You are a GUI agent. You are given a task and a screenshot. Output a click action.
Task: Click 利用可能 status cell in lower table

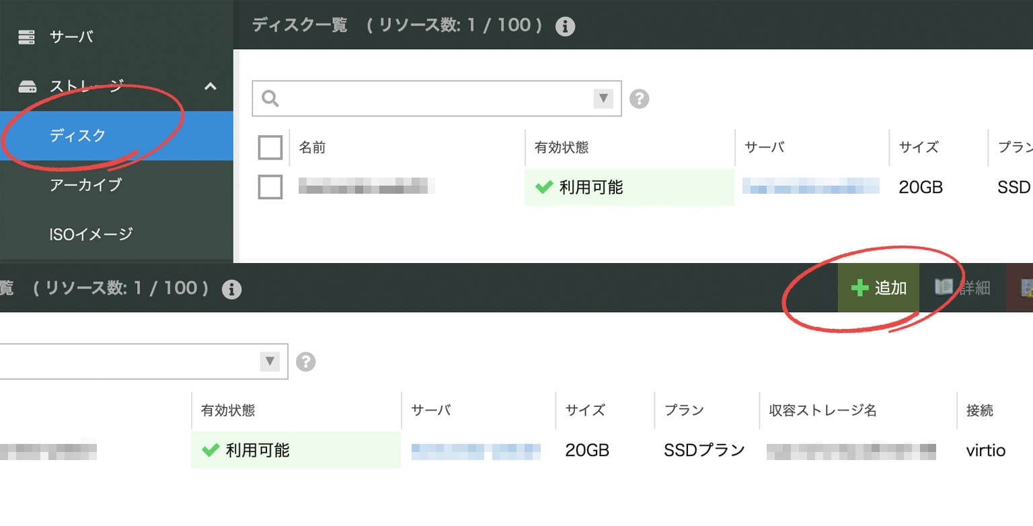click(296, 450)
